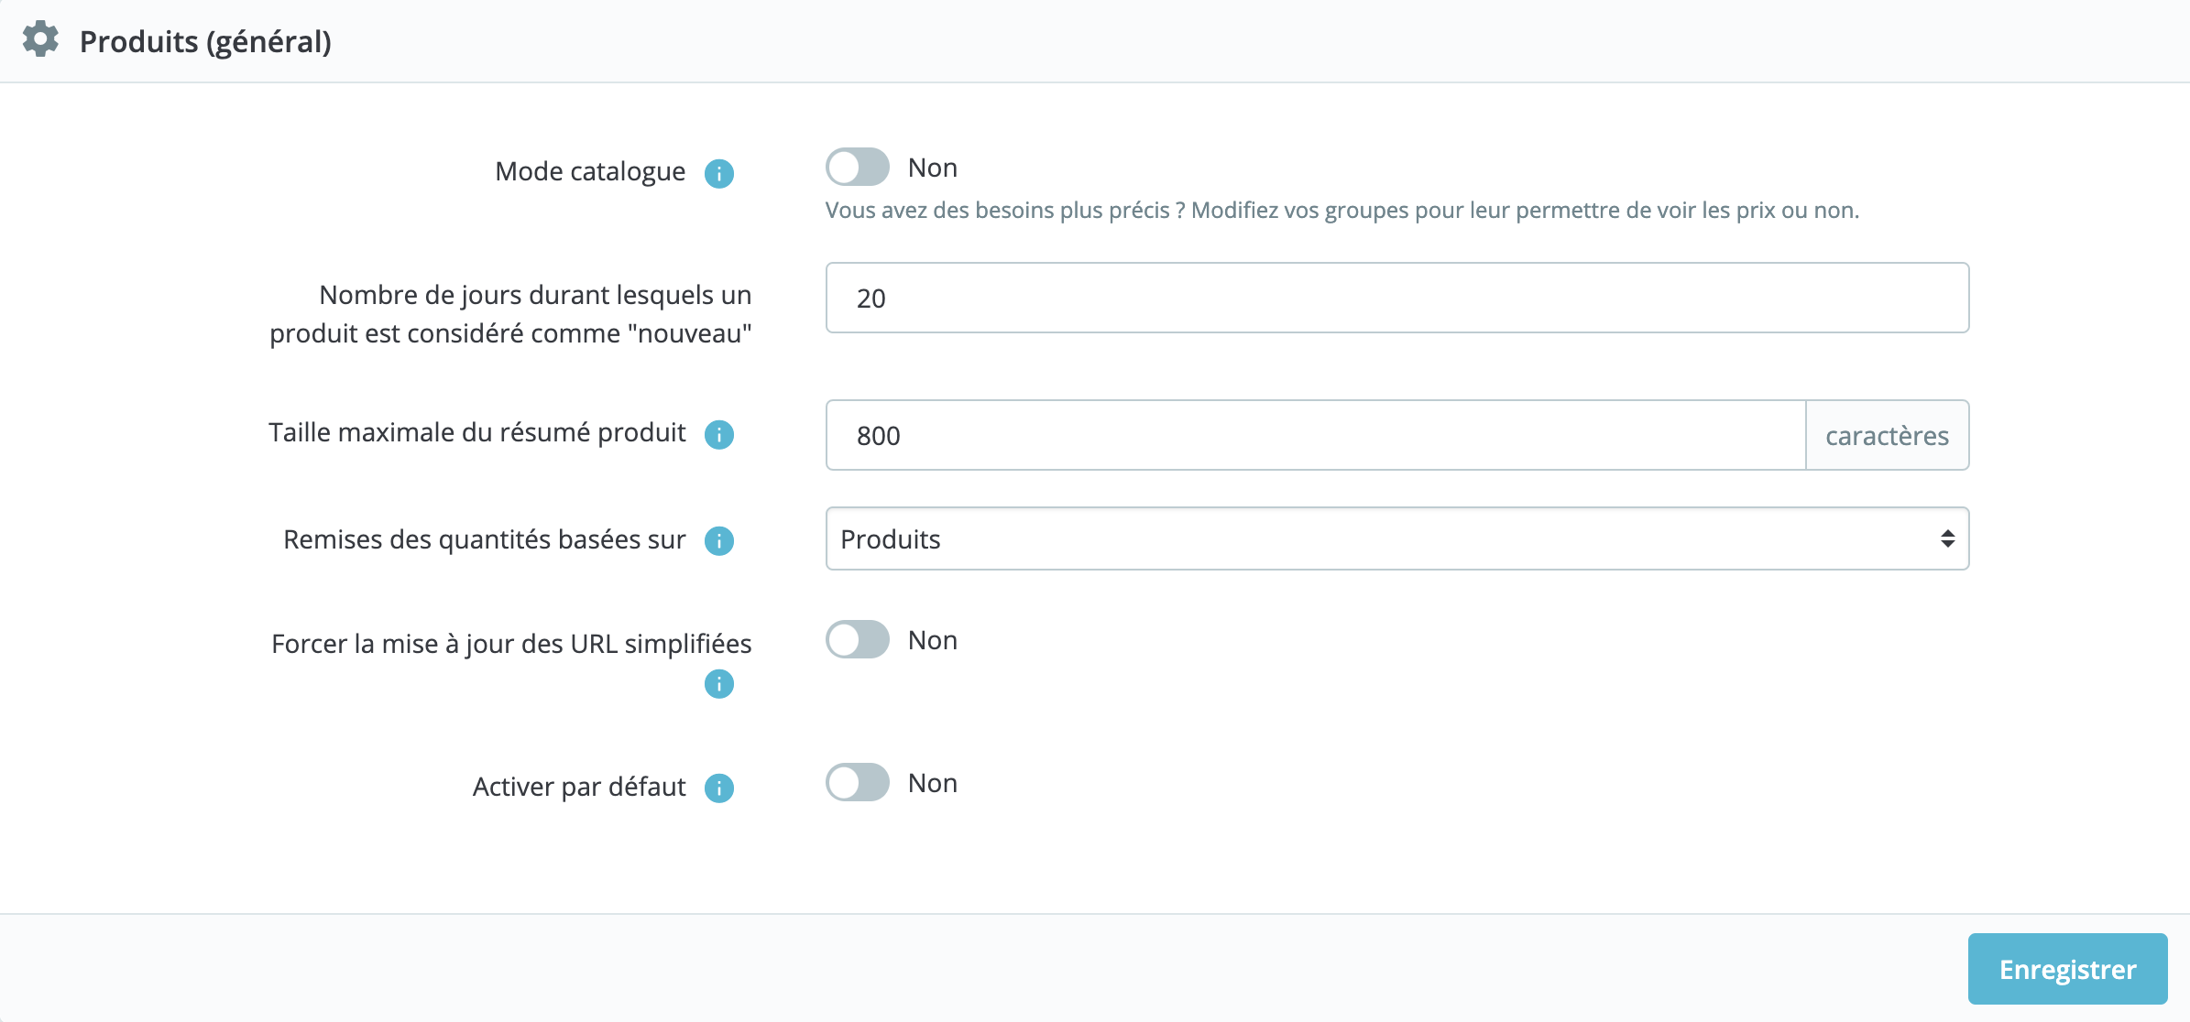
Task: Click the dropdown arrows on the Produits select
Action: [x=1948, y=539]
